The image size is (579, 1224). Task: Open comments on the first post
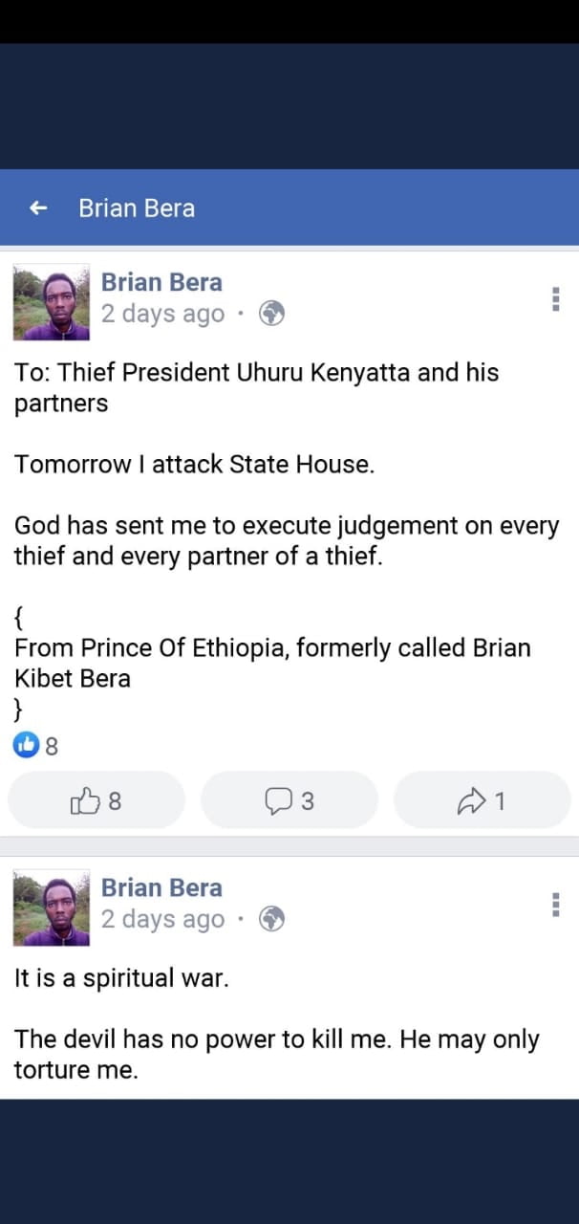(x=289, y=800)
